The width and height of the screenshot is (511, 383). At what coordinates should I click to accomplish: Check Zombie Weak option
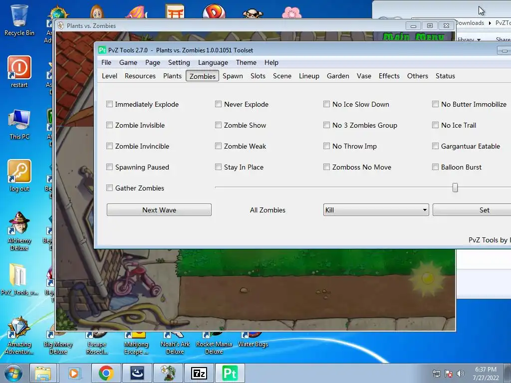pyautogui.click(x=219, y=146)
